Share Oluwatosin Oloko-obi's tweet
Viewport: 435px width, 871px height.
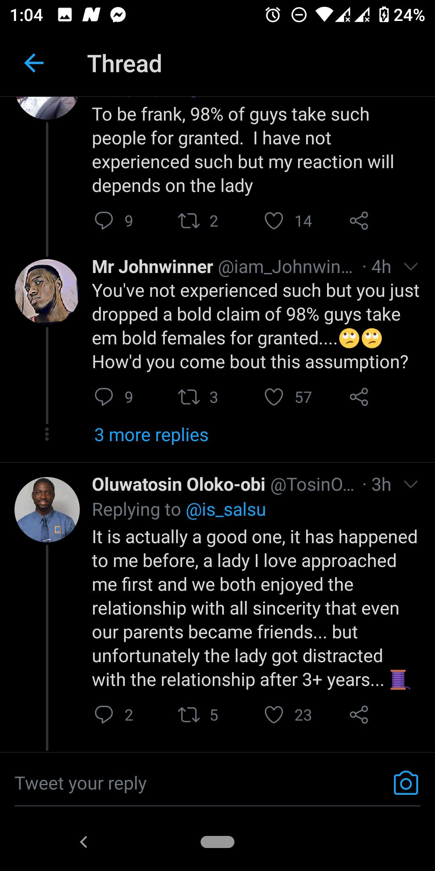(359, 715)
